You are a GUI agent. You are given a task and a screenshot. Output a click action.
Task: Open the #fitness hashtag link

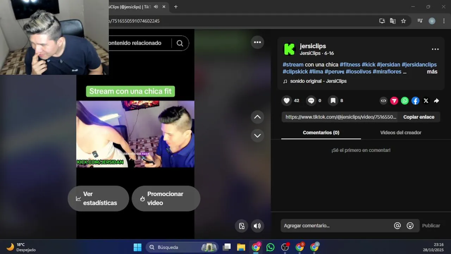(x=350, y=65)
